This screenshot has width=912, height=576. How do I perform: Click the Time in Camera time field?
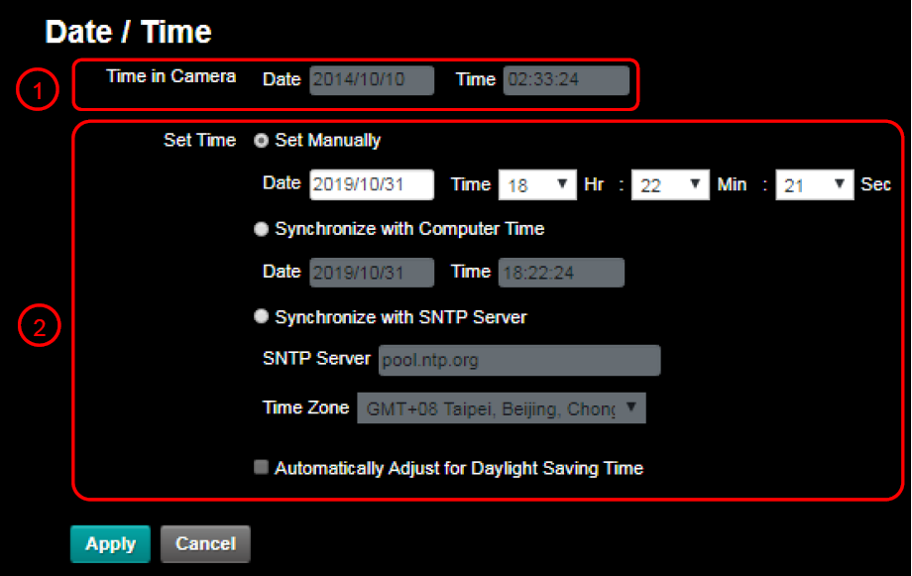pyautogui.click(x=566, y=80)
